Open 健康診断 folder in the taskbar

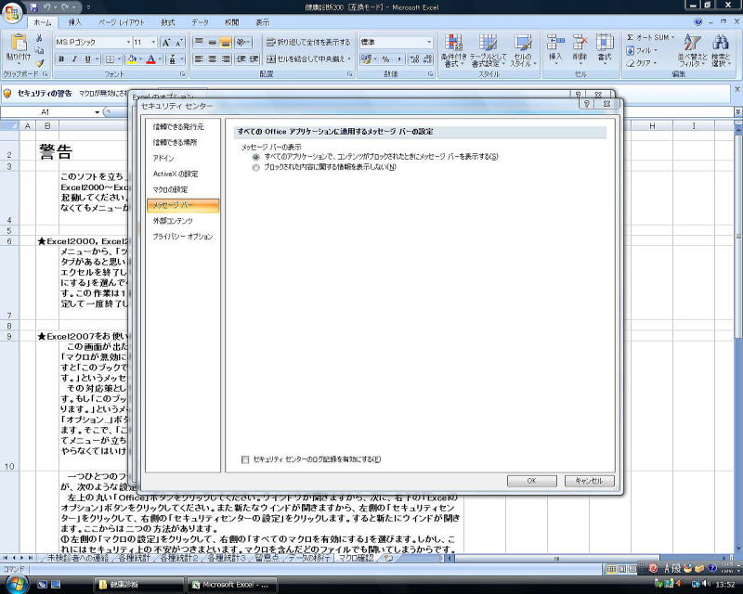[137, 585]
